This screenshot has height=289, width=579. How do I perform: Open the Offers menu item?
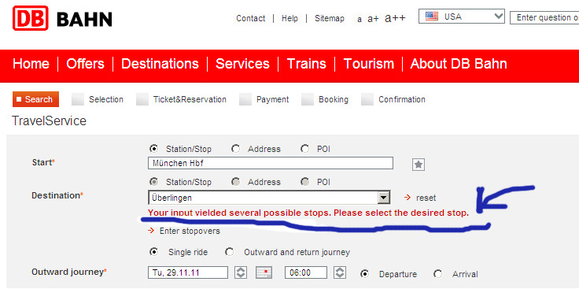point(85,64)
